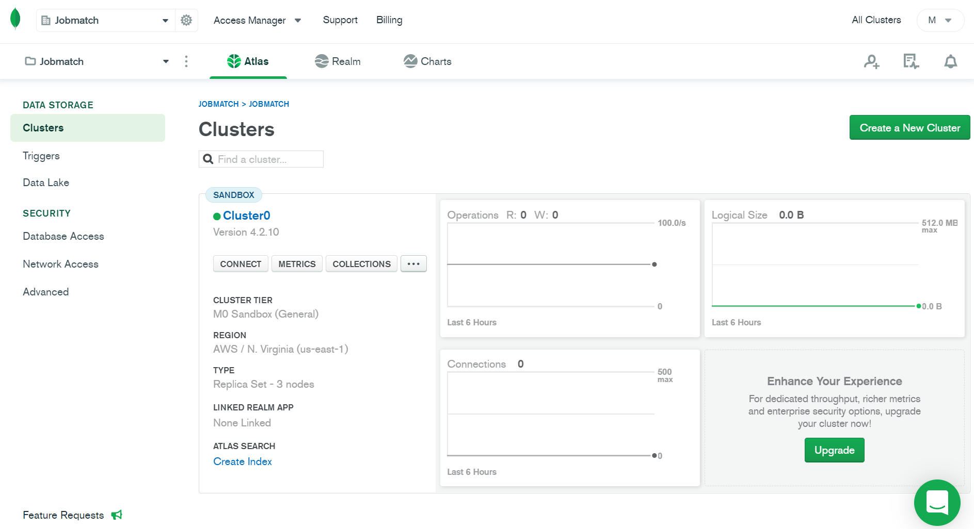The height and width of the screenshot is (529, 974).
Task: Click the AWS / N. Virginia region text
Action: [281, 349]
